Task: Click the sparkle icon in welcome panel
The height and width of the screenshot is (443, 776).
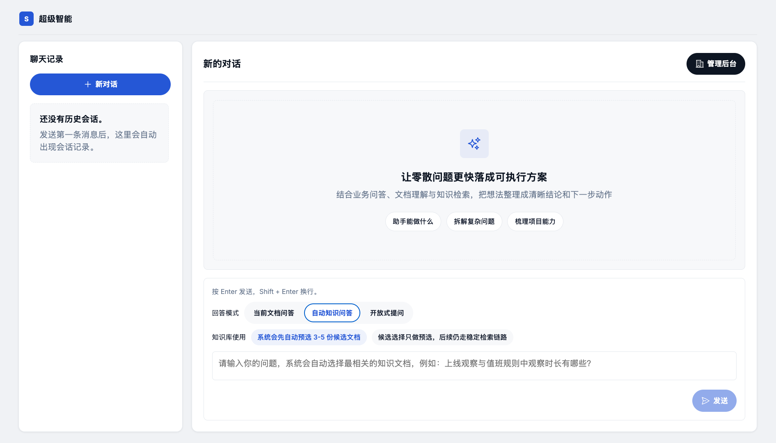Action: 474,144
